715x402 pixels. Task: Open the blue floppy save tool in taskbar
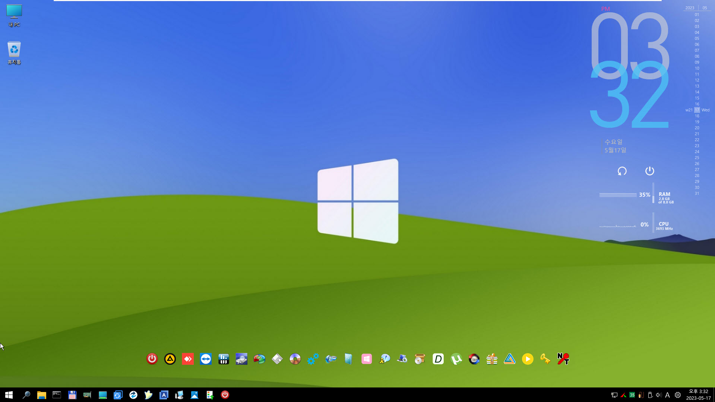[x=72, y=395]
